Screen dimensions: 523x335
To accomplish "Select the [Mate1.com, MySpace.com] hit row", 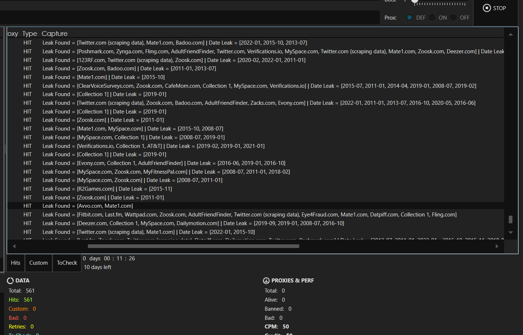I will [255, 129].
